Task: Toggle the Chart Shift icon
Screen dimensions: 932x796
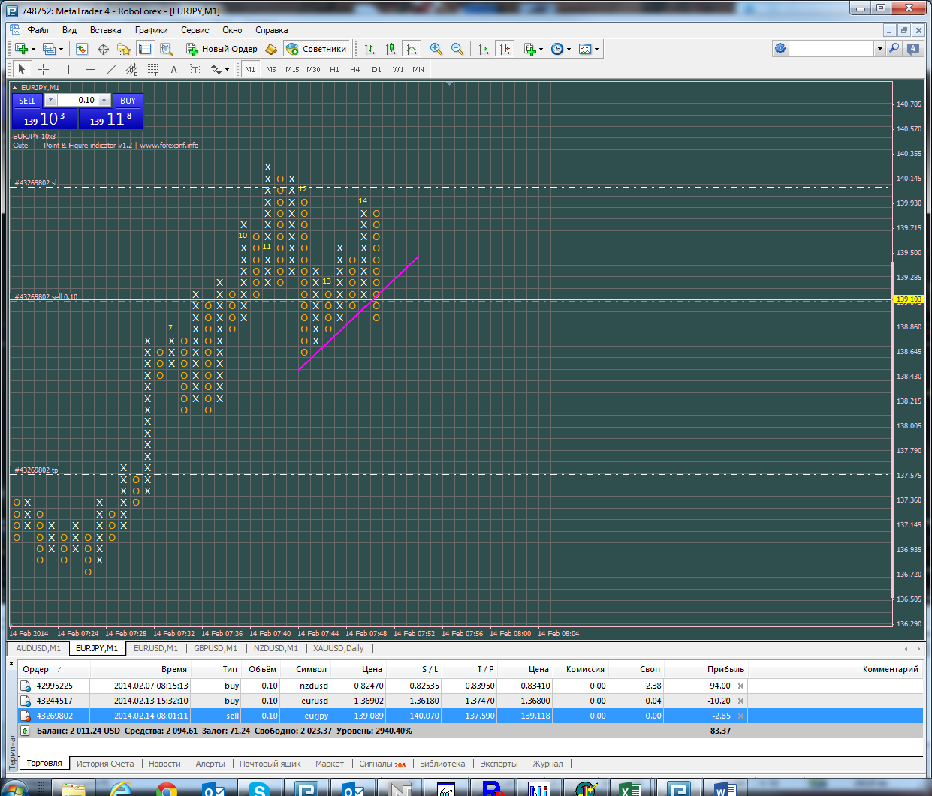Action: [505, 49]
